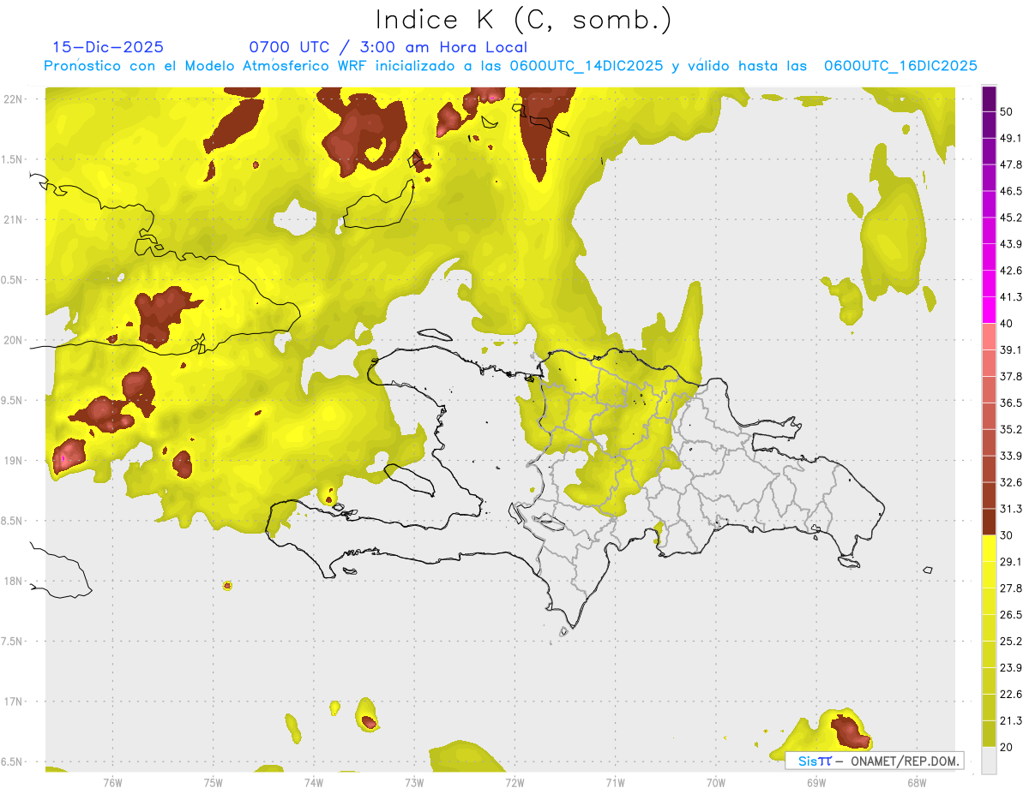Click the '75W' longitude label

pyautogui.click(x=213, y=782)
